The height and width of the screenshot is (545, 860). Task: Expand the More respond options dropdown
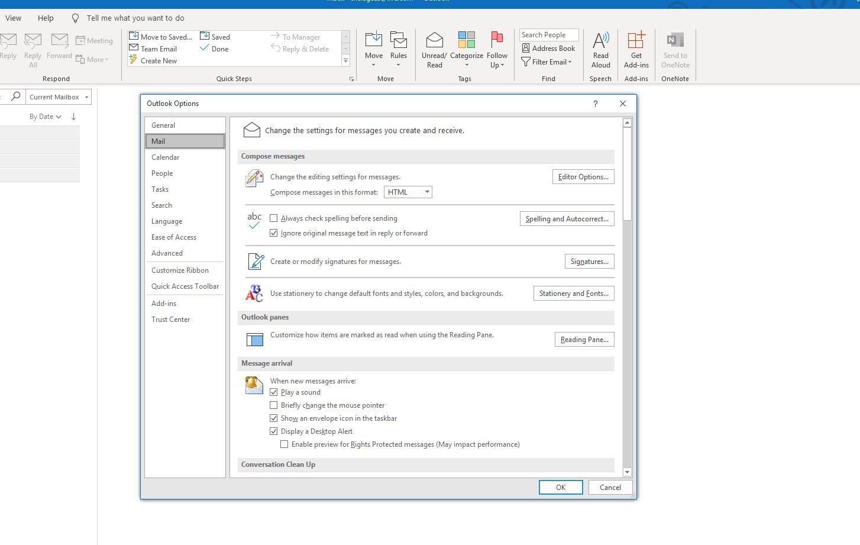click(x=92, y=60)
